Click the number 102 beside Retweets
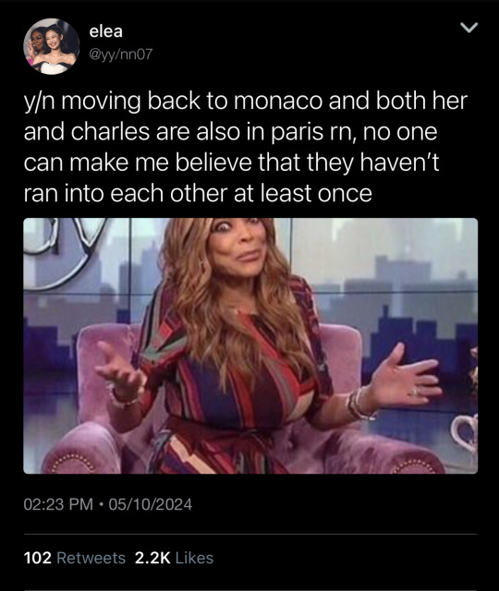This screenshot has height=591, width=499. click(37, 558)
